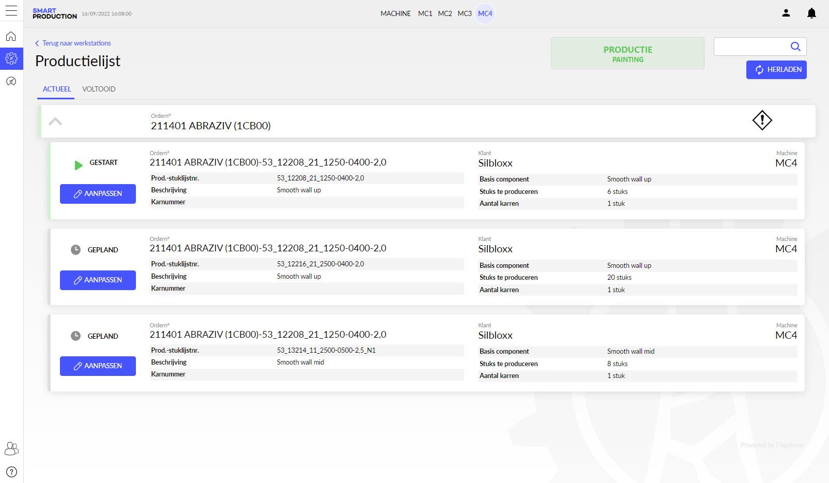Click 20 stuks value
The image size is (829, 483).
coord(619,277)
